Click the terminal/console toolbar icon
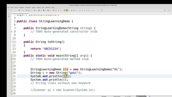Screen dimensions: 172x97 pos(19,10)
